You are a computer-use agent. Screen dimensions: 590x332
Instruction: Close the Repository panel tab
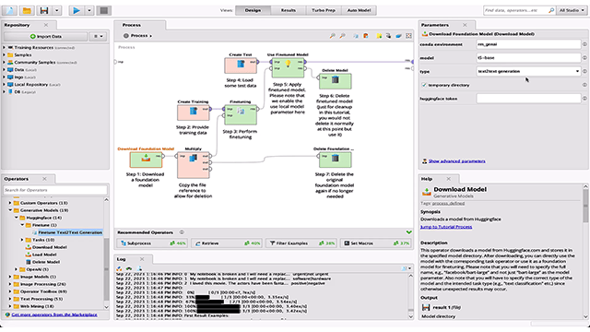(x=46, y=25)
